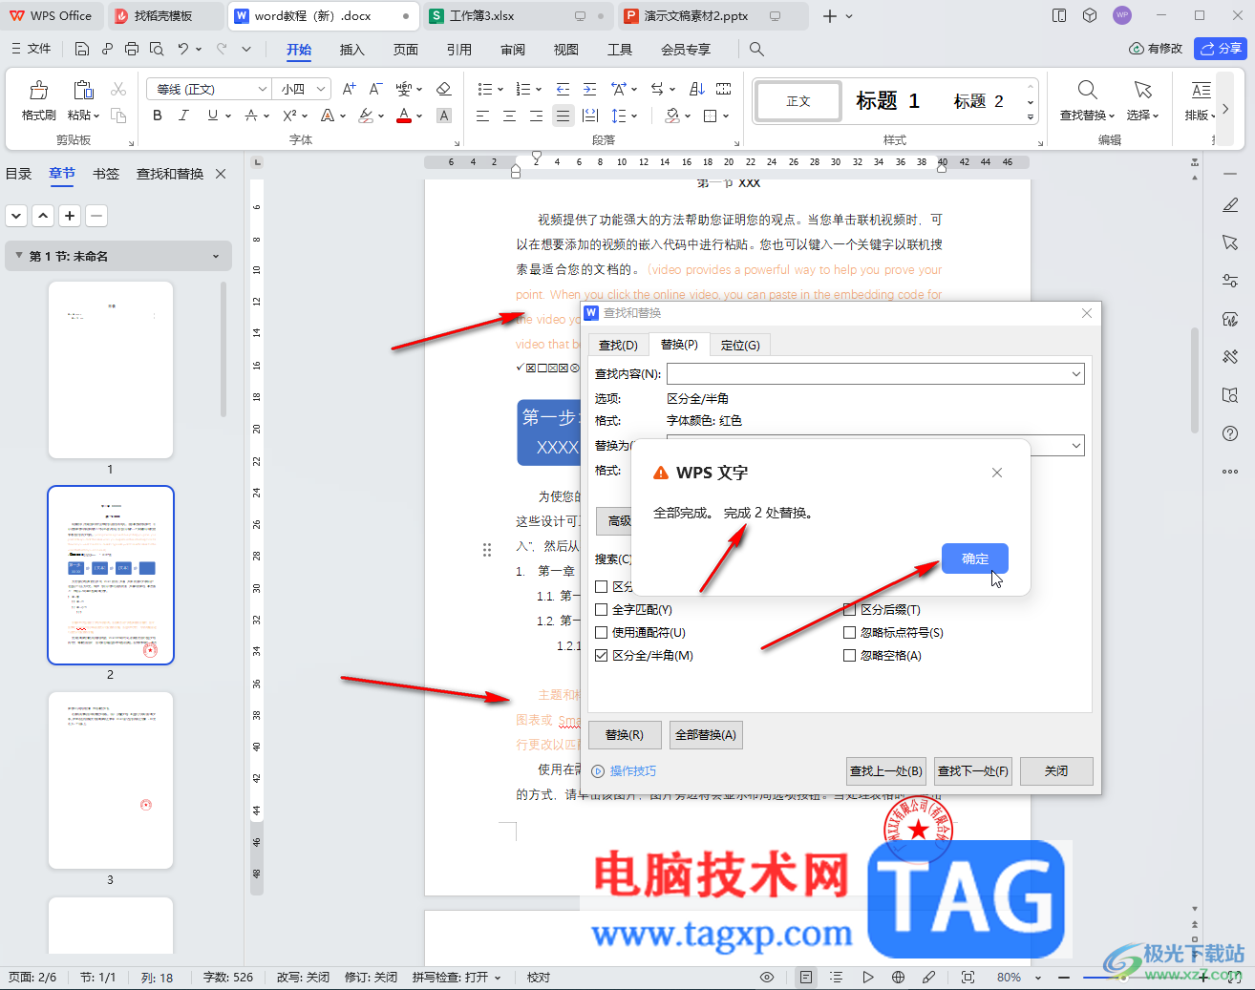The width and height of the screenshot is (1255, 990).
Task: Expand the styles gallery arrow
Action: pyautogui.click(x=1031, y=117)
